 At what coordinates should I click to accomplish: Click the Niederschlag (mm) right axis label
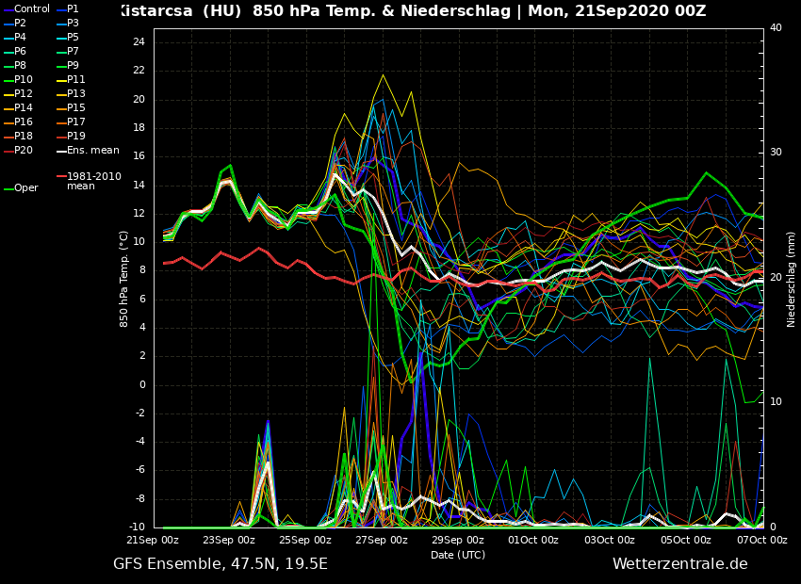click(792, 279)
